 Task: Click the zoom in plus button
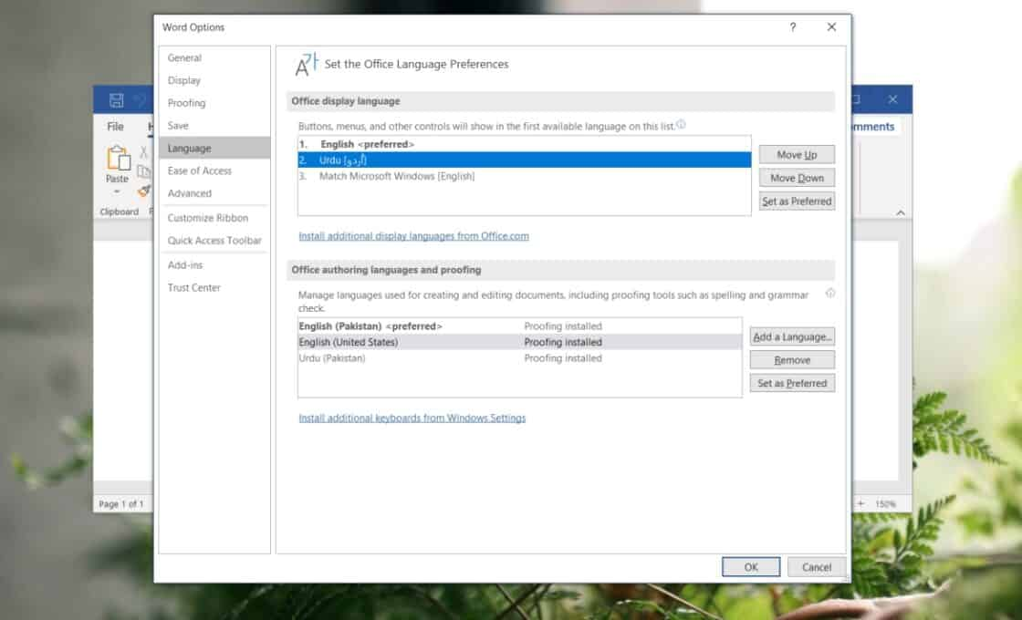click(x=860, y=503)
